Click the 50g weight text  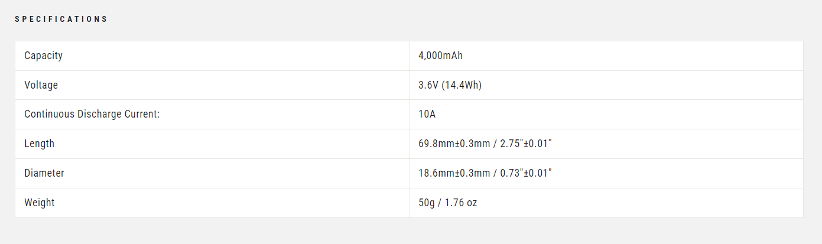click(x=425, y=203)
